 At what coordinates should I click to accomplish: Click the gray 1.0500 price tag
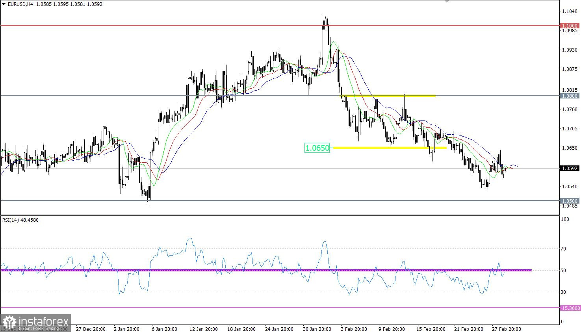[x=570, y=201]
